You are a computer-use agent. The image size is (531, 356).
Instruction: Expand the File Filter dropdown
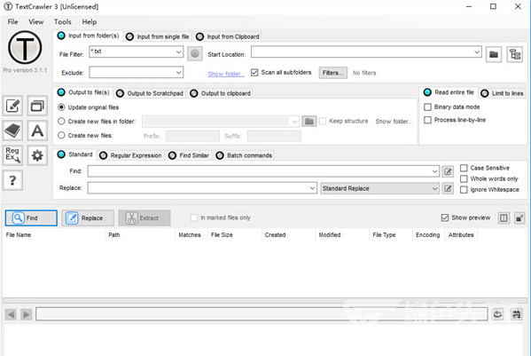click(178, 51)
